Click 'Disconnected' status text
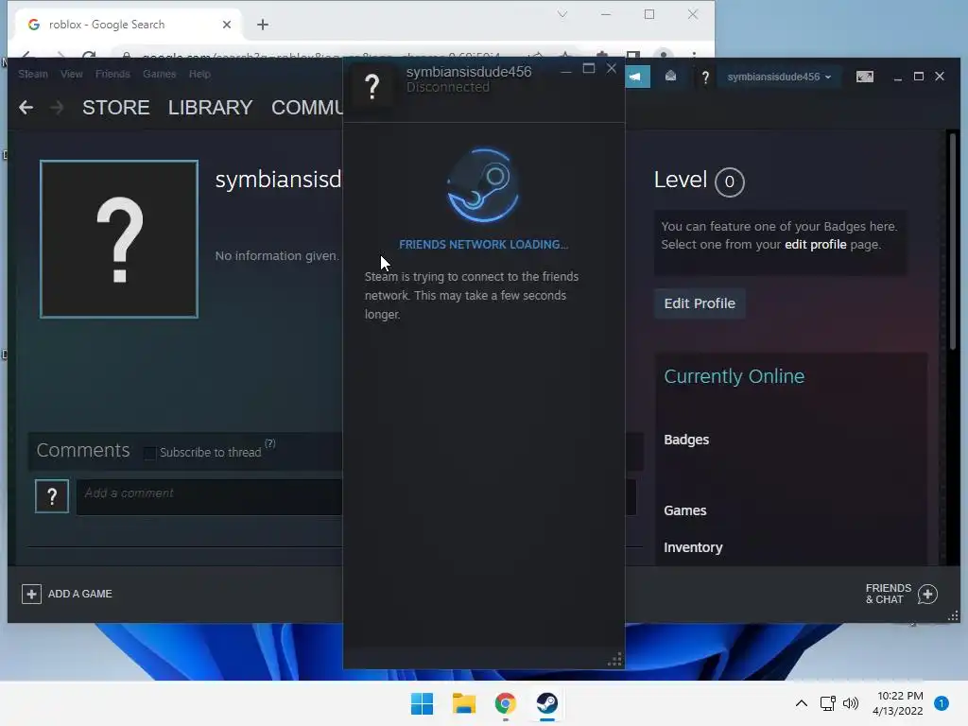This screenshot has height=726, width=968. point(447,87)
